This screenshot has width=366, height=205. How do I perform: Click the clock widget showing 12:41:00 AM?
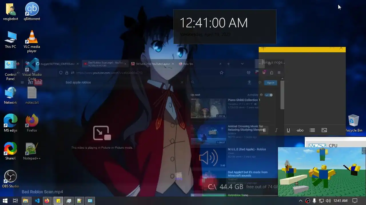(225, 27)
